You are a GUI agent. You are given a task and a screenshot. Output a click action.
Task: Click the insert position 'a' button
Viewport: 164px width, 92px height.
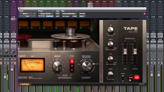[35, 14]
